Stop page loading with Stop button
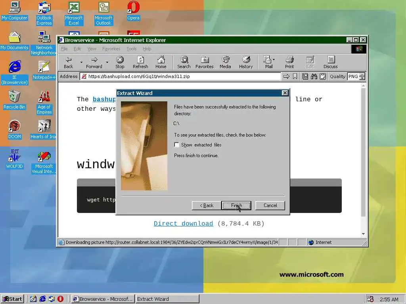 coord(120,62)
